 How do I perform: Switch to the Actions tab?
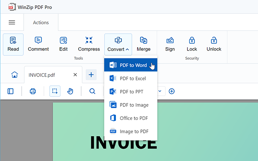pyautogui.click(x=41, y=23)
